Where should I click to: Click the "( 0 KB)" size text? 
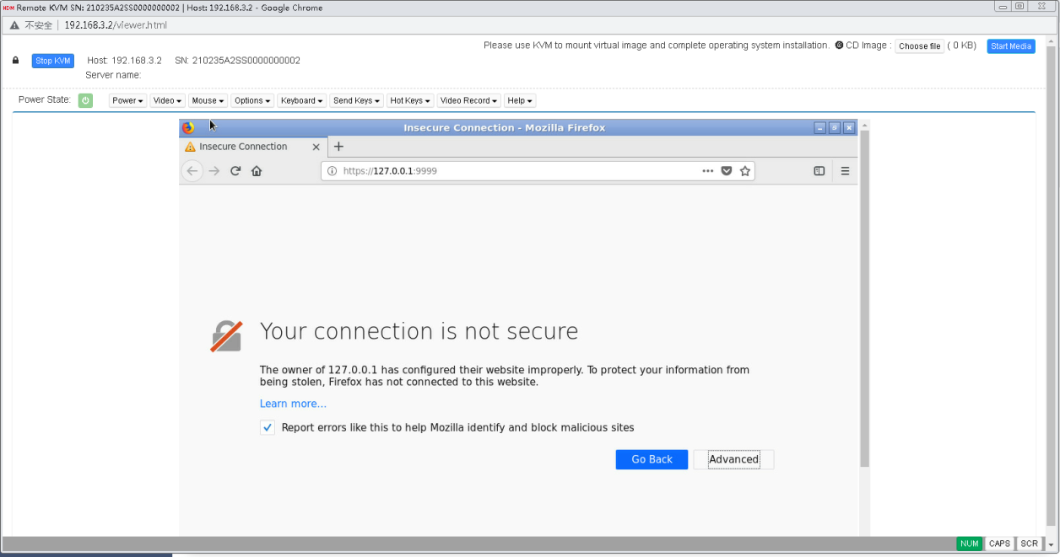tap(962, 46)
